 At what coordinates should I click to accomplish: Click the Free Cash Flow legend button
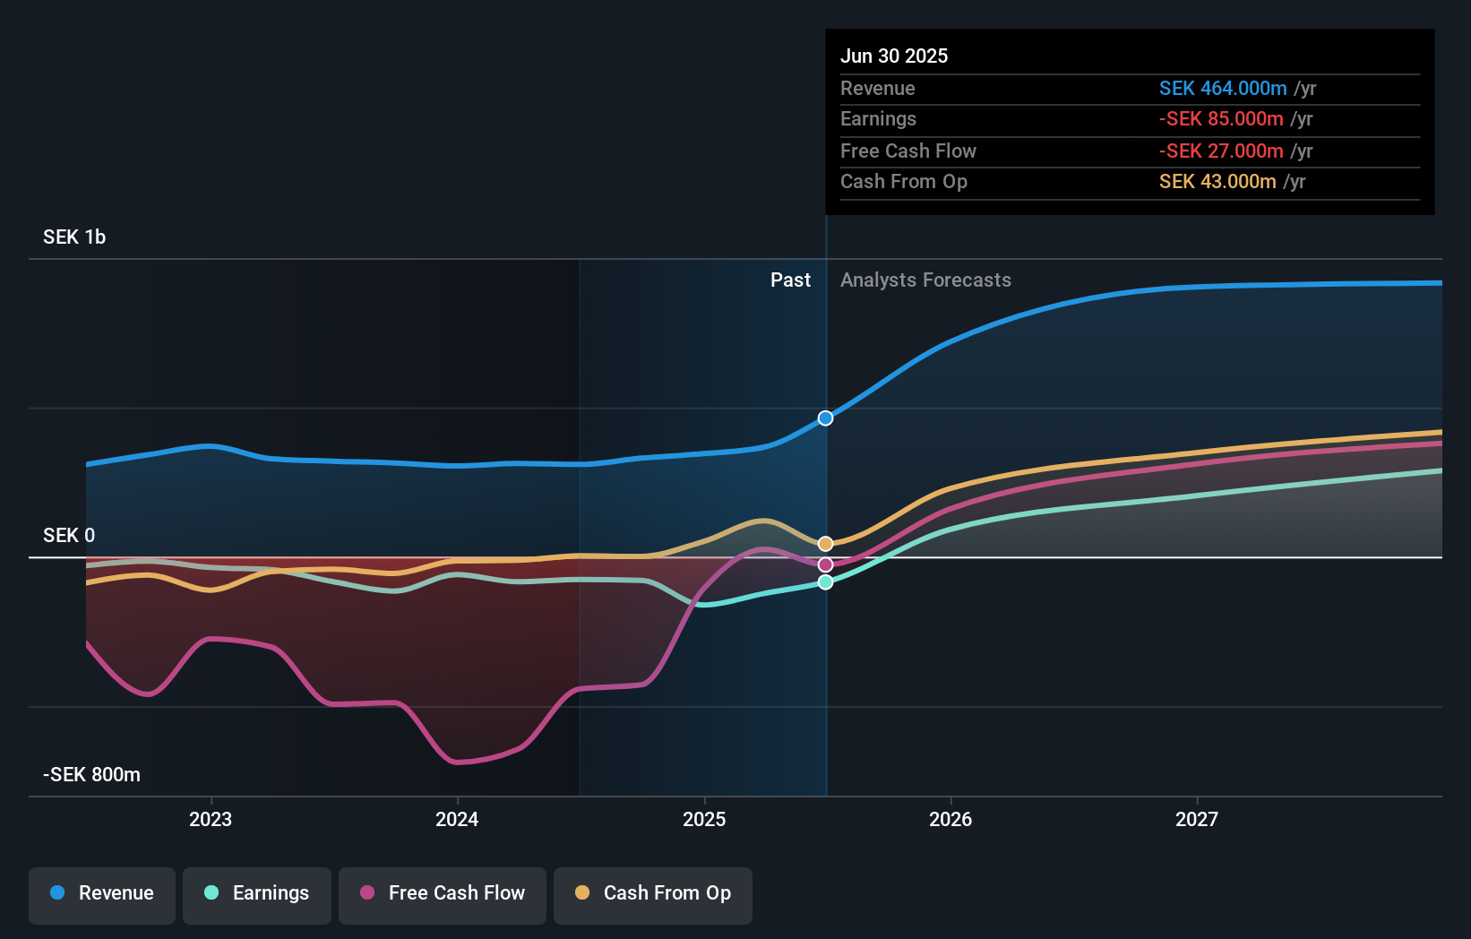[442, 893]
